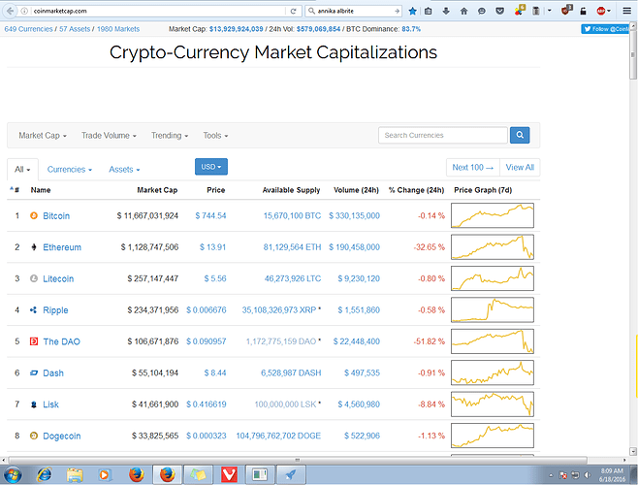Click the browser address bar

159,11
